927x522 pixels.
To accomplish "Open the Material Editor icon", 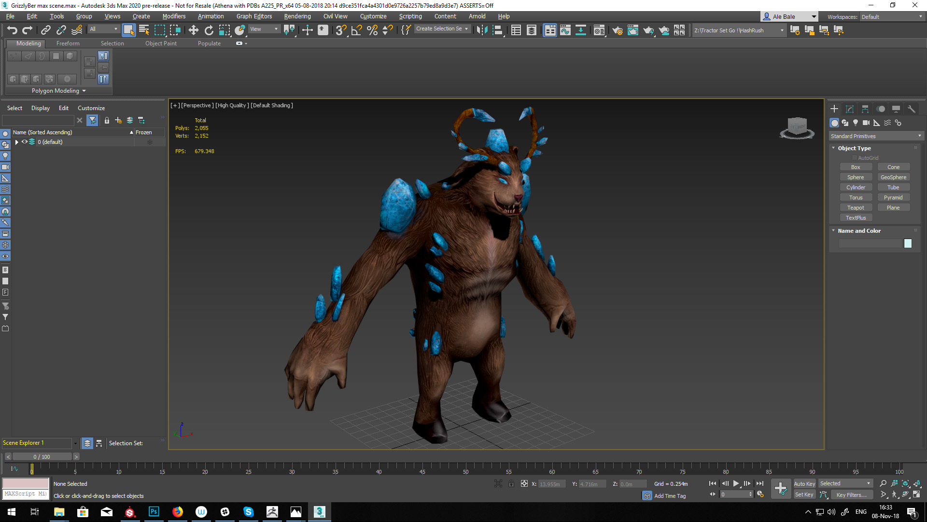I will tap(599, 30).
